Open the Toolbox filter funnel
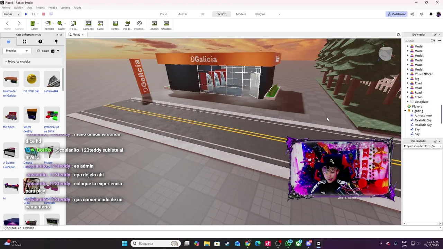443x249 pixels. click(58, 51)
